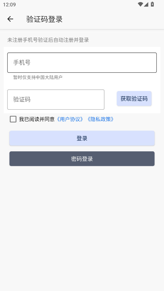The image size is (164, 291).
Task: Tap the 未注册手机号验证后自动注册并登录 hint
Action: pyautogui.click(x=48, y=40)
